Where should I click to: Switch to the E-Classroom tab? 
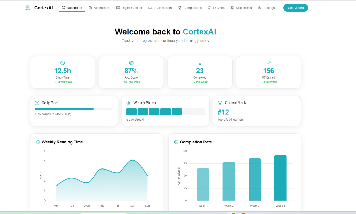point(160,8)
